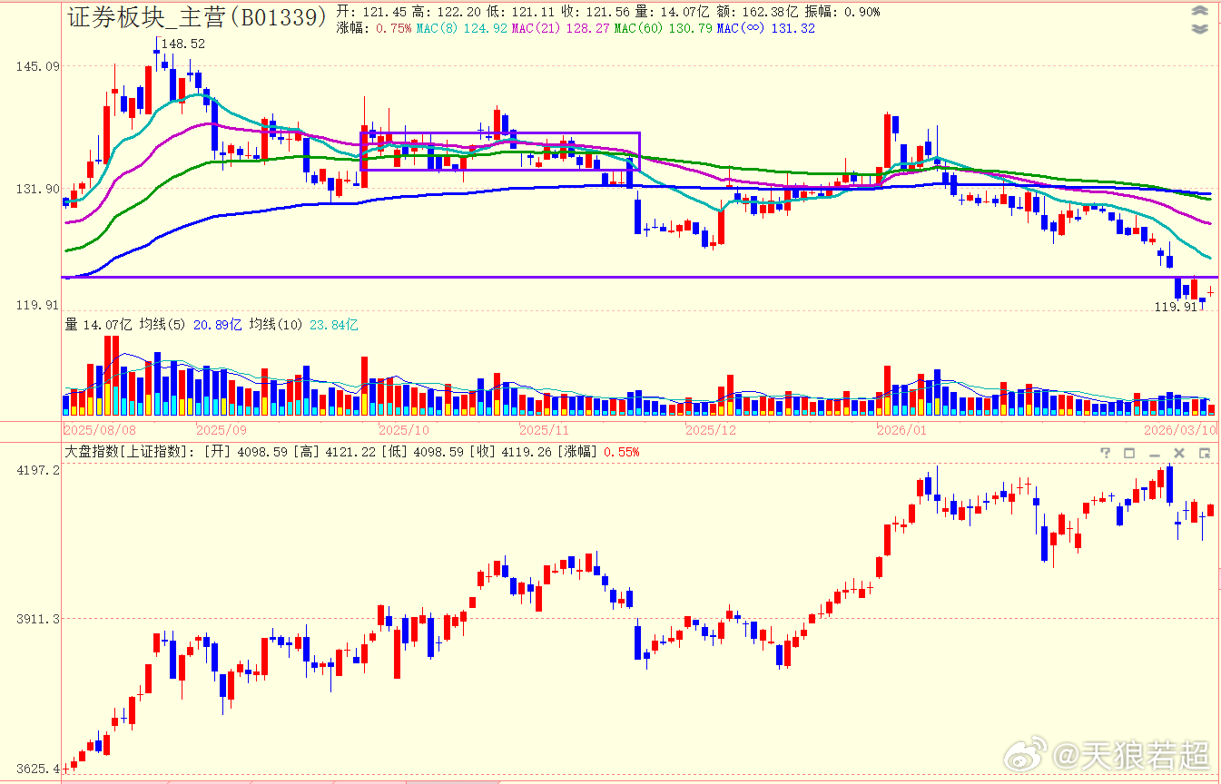
Task: Click the 大盘指数[上证指数] panel title
Action: click(x=130, y=452)
